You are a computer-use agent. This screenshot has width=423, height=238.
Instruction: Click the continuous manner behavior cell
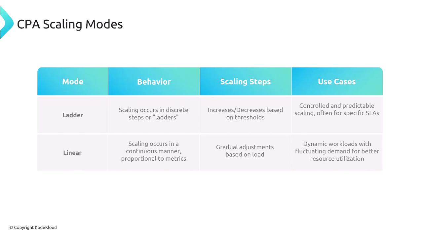pyautogui.click(x=154, y=151)
